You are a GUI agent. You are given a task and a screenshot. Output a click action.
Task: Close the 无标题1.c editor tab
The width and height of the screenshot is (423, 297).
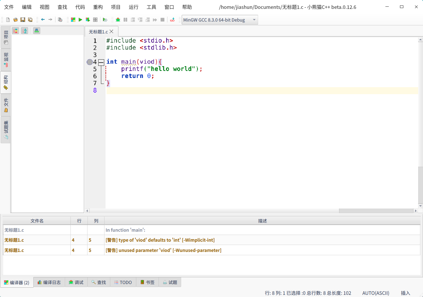[x=111, y=32]
